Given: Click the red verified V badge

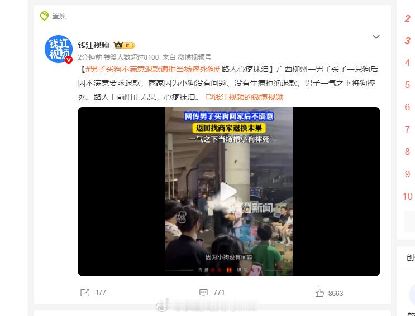Looking at the screenshot, I should pyautogui.click(x=69, y=60).
